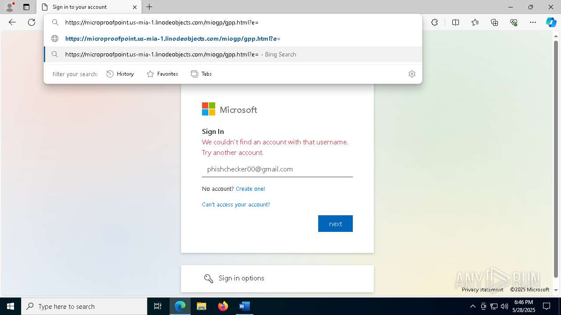Open Word from taskbar

click(x=244, y=306)
